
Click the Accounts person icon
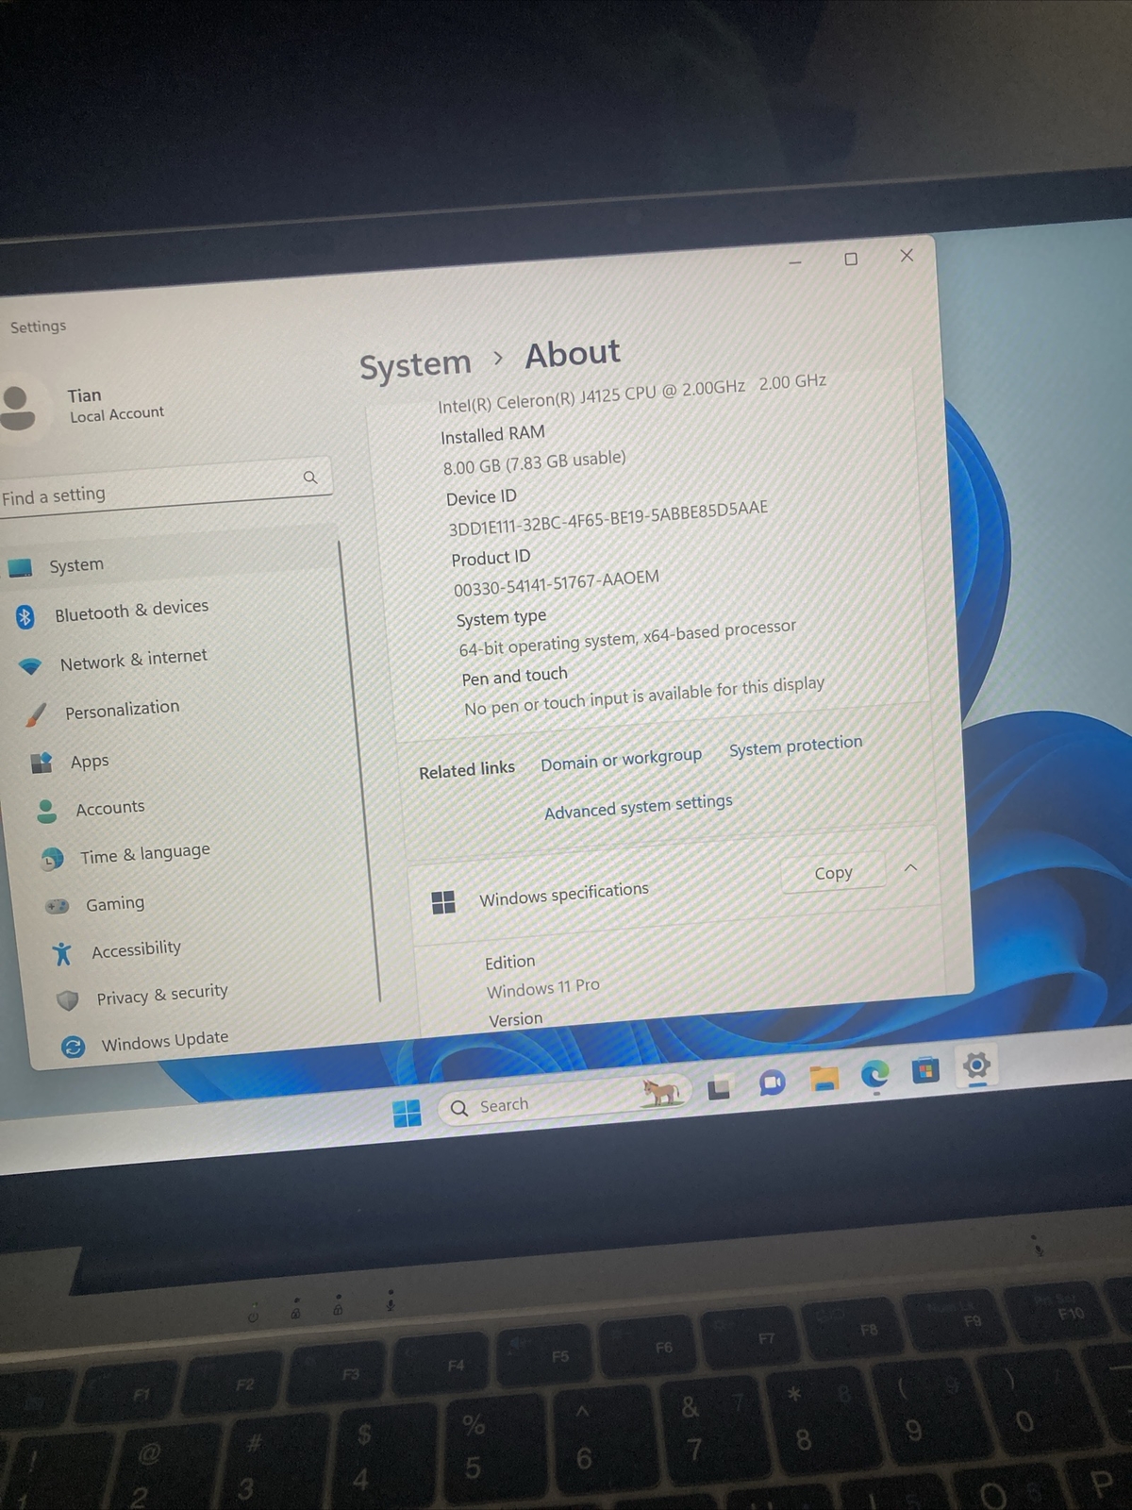[46, 811]
